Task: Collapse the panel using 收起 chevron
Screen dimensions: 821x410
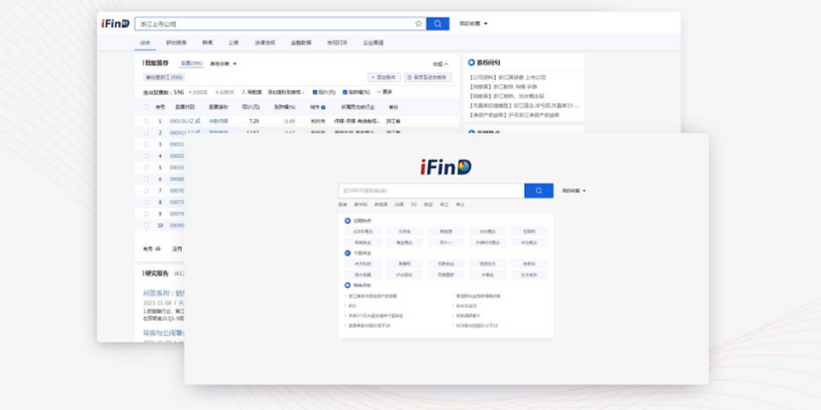Action: pos(441,64)
